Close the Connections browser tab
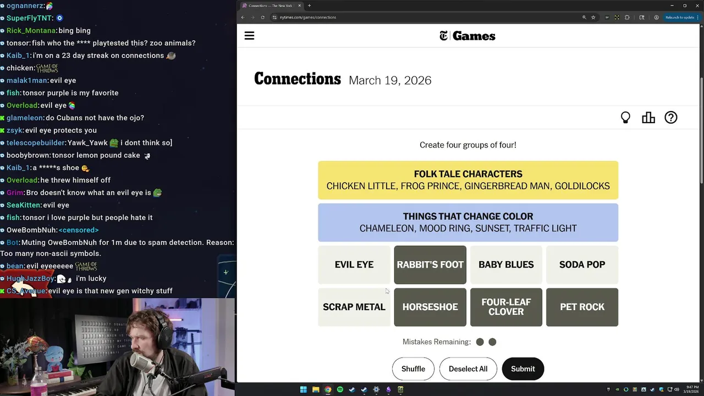The width and height of the screenshot is (704, 396). coord(300,5)
